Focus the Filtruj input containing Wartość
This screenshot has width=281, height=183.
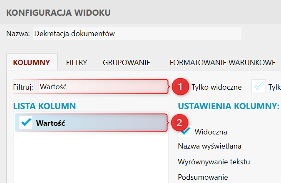(x=102, y=87)
